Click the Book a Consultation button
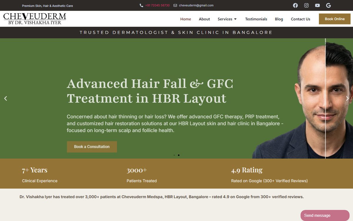Image resolution: width=353 pixels, height=221 pixels. pos(92,147)
